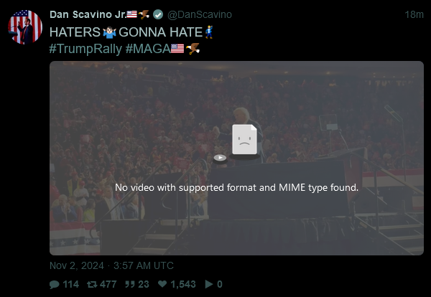
Task: Click the heart likes icon showing 1,543
Action: (x=162, y=284)
